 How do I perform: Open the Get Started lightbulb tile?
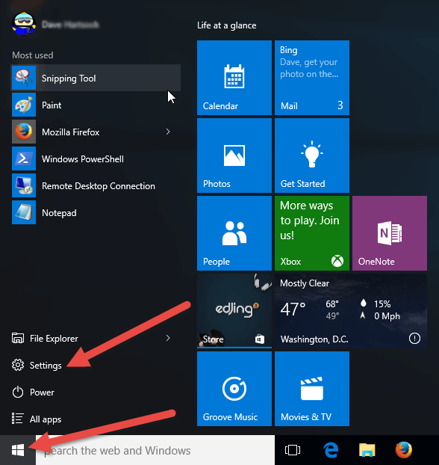click(312, 155)
